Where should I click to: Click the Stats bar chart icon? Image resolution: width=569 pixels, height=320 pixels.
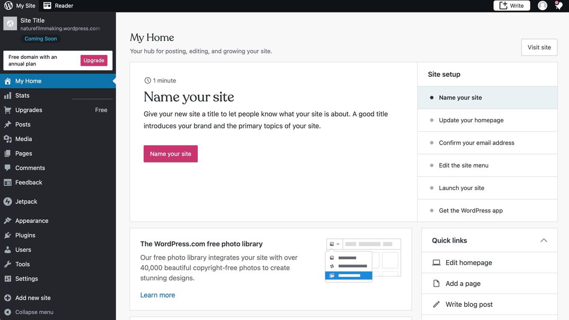click(x=8, y=95)
